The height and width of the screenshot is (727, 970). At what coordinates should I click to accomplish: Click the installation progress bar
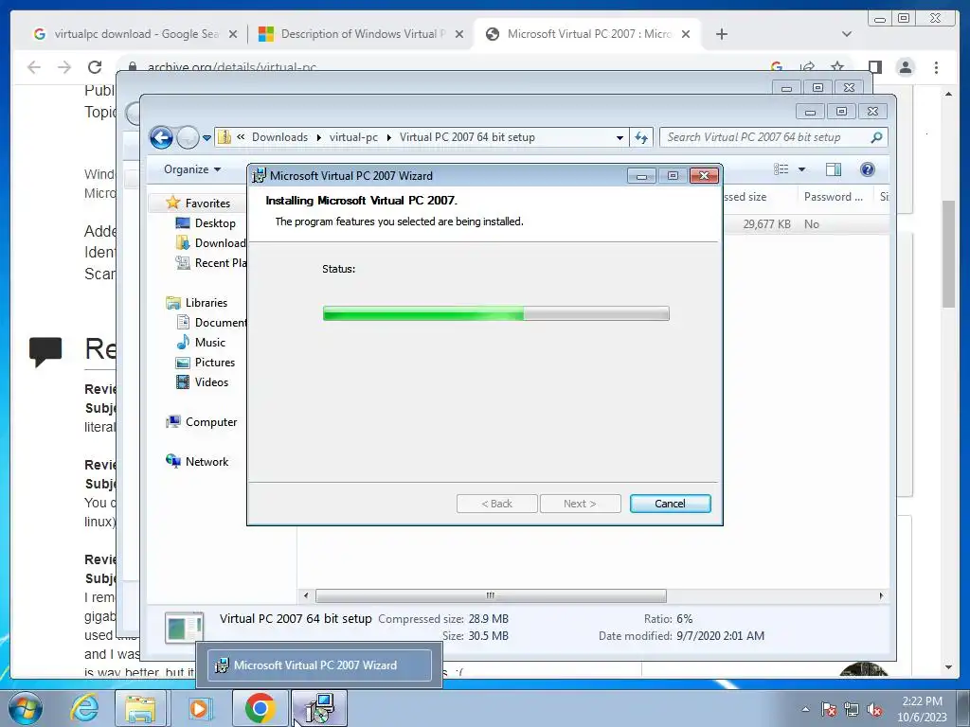point(495,313)
